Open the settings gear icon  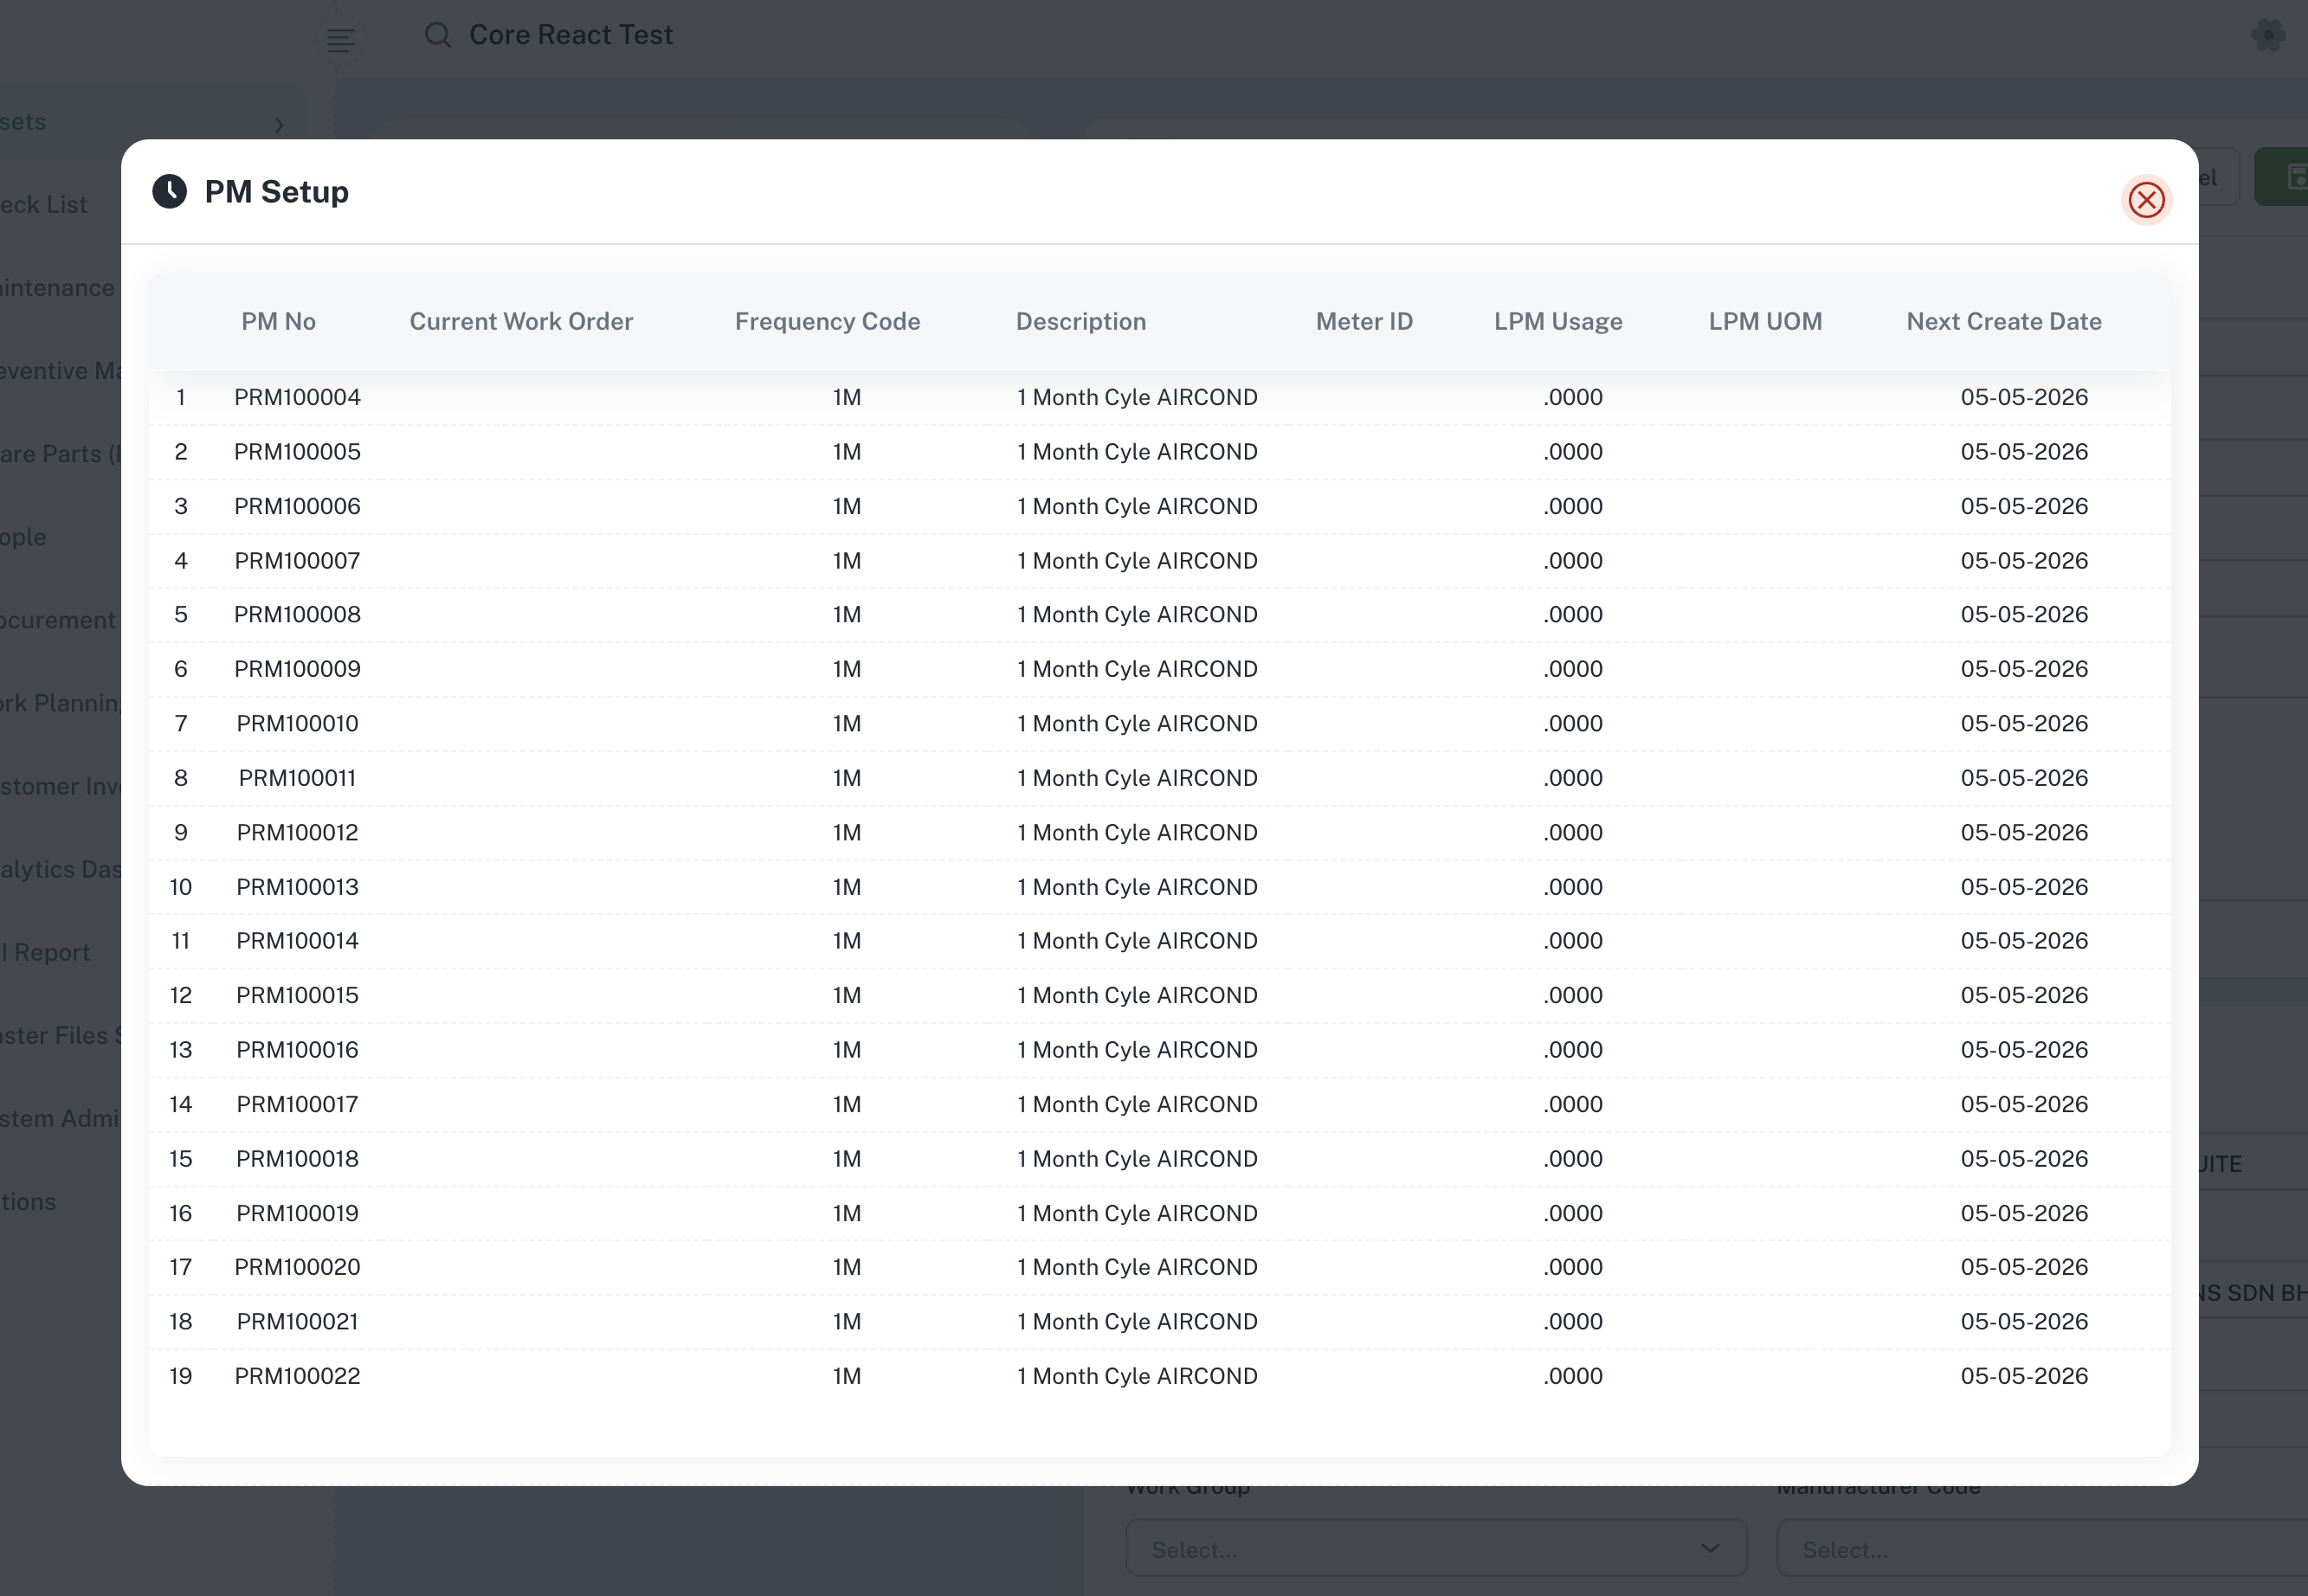tap(2268, 36)
